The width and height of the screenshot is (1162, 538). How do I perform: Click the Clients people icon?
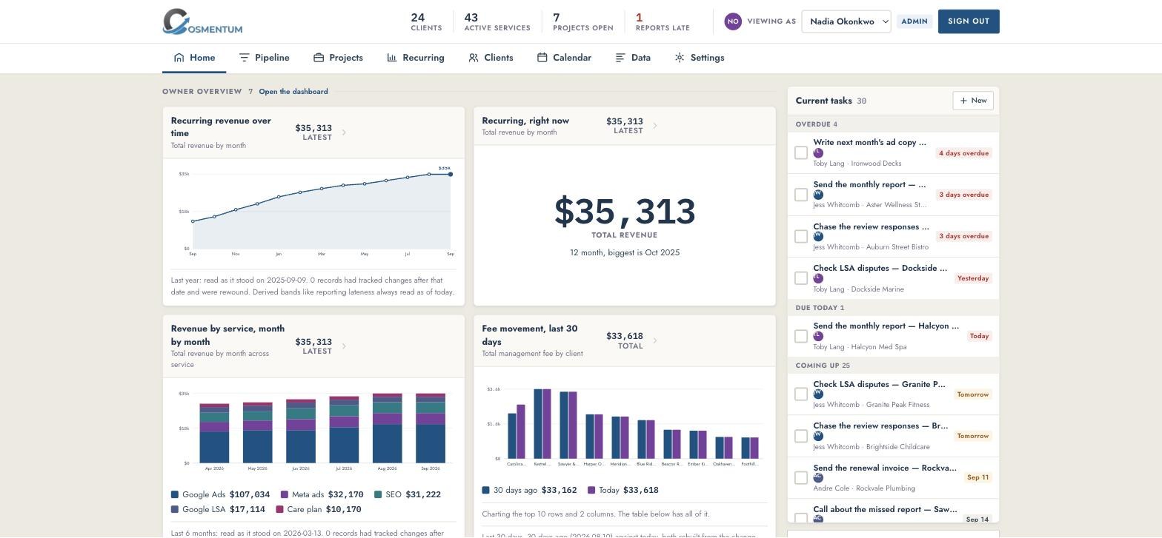pos(474,58)
